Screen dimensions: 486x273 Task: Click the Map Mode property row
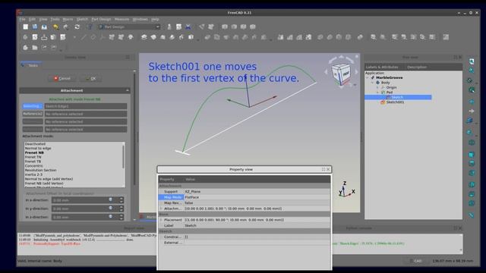244,197
